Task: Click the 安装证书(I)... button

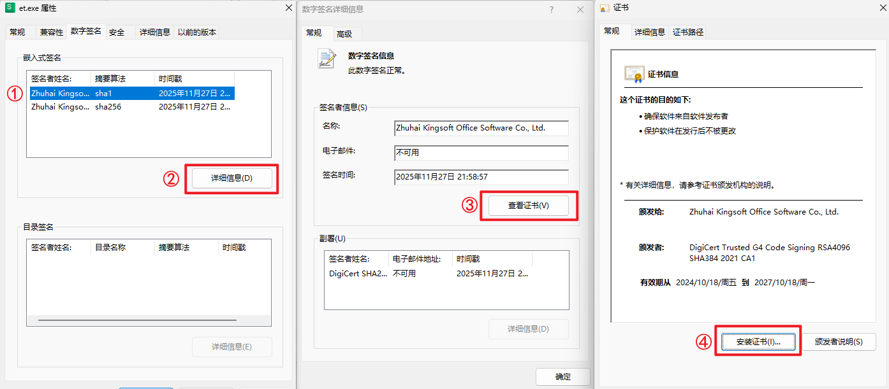Action: (758, 342)
